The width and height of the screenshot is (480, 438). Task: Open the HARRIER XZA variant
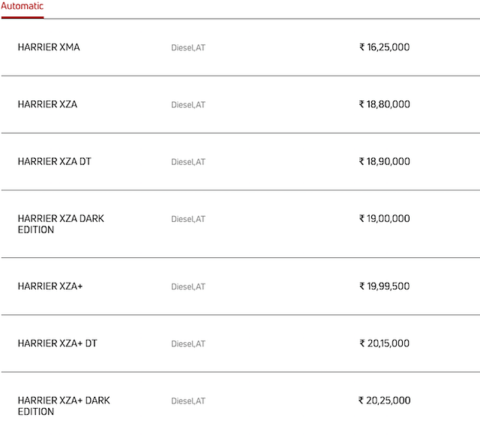pyautogui.click(x=47, y=104)
